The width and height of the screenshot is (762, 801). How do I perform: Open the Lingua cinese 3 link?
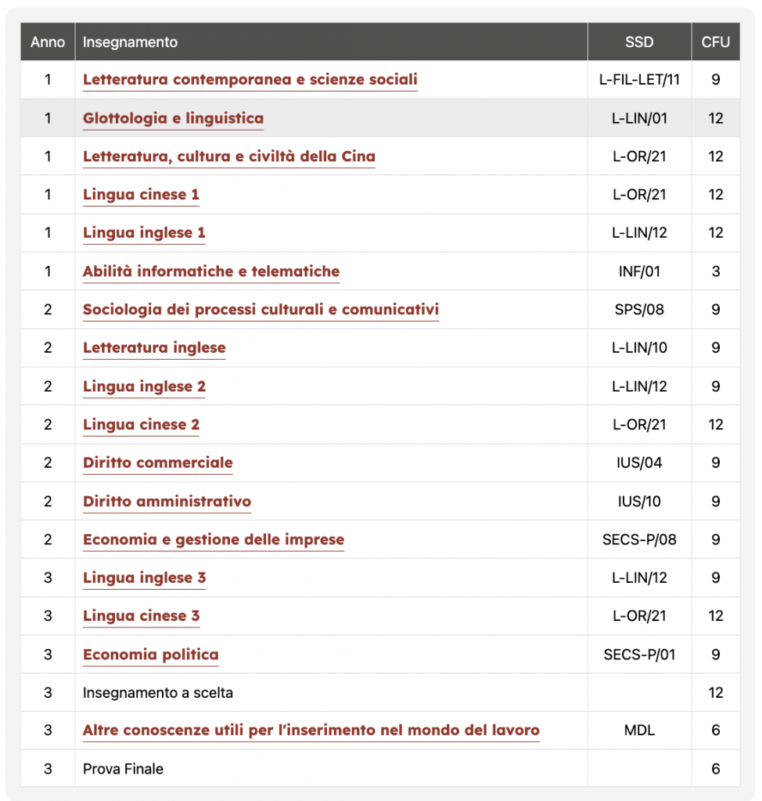pyautogui.click(x=141, y=616)
